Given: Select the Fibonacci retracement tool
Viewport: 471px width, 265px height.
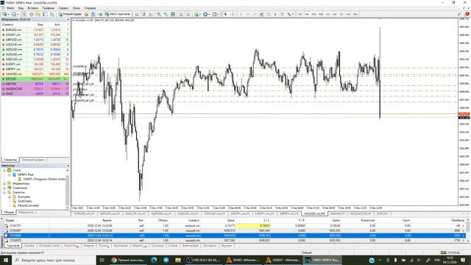Looking at the screenshot, I should coord(269,14).
